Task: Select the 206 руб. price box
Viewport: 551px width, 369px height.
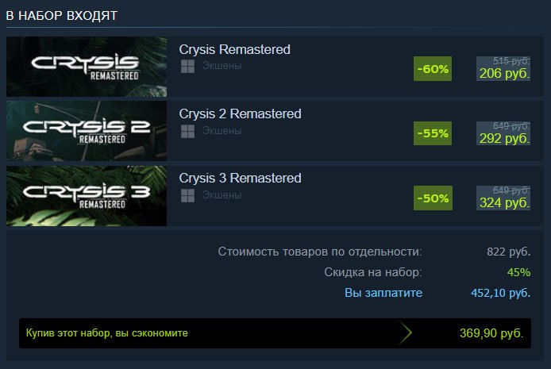Action: tap(503, 68)
